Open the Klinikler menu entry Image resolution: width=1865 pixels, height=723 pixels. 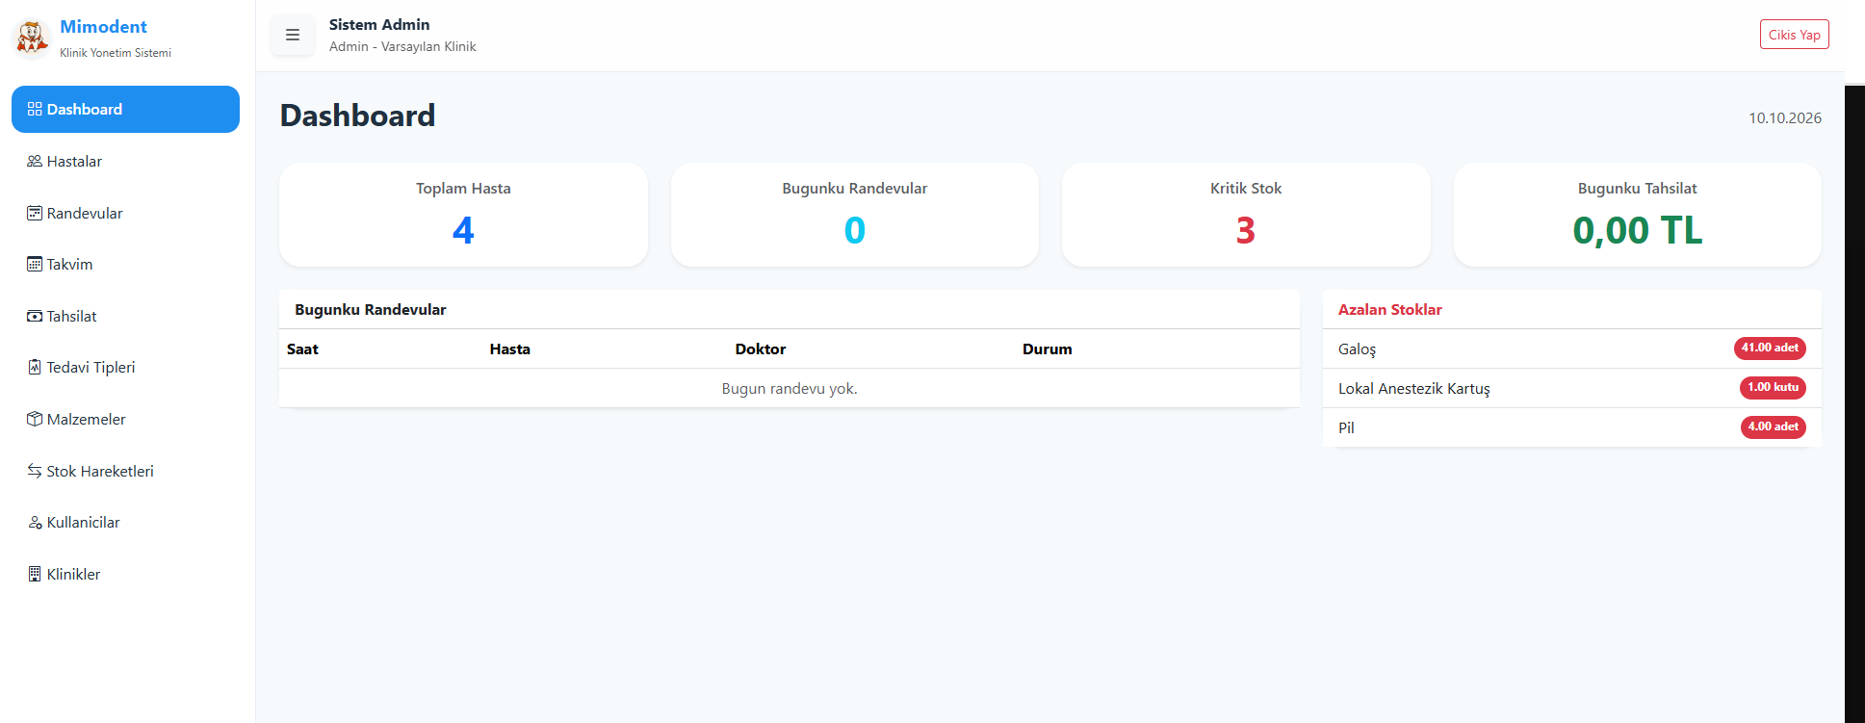(125, 574)
